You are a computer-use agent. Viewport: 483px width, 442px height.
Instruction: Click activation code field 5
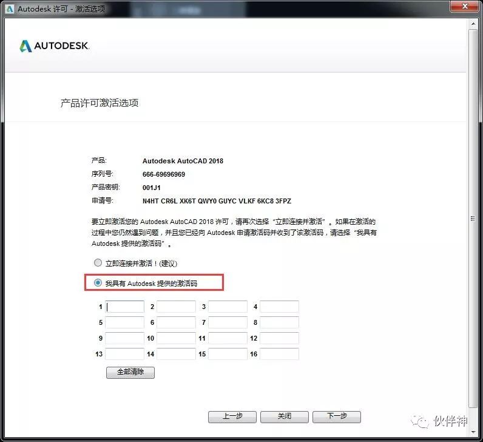point(125,322)
